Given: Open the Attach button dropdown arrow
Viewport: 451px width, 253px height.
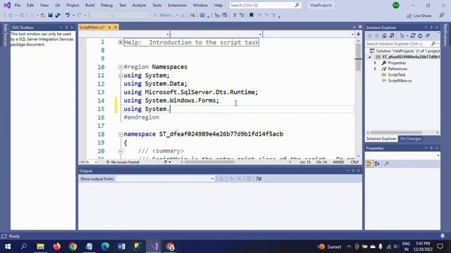Looking at the screenshot, I should click(x=177, y=15).
